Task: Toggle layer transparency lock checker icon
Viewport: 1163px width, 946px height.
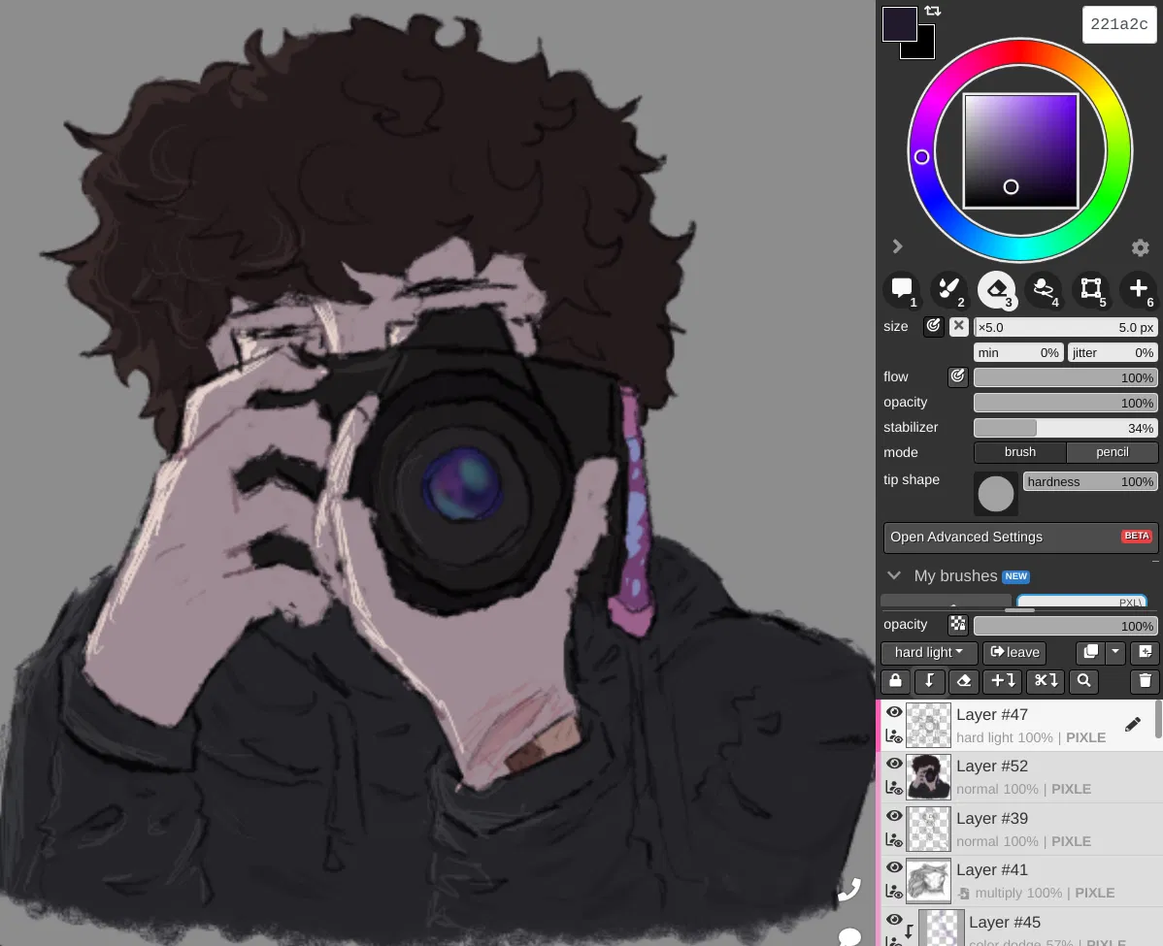Action: click(957, 625)
